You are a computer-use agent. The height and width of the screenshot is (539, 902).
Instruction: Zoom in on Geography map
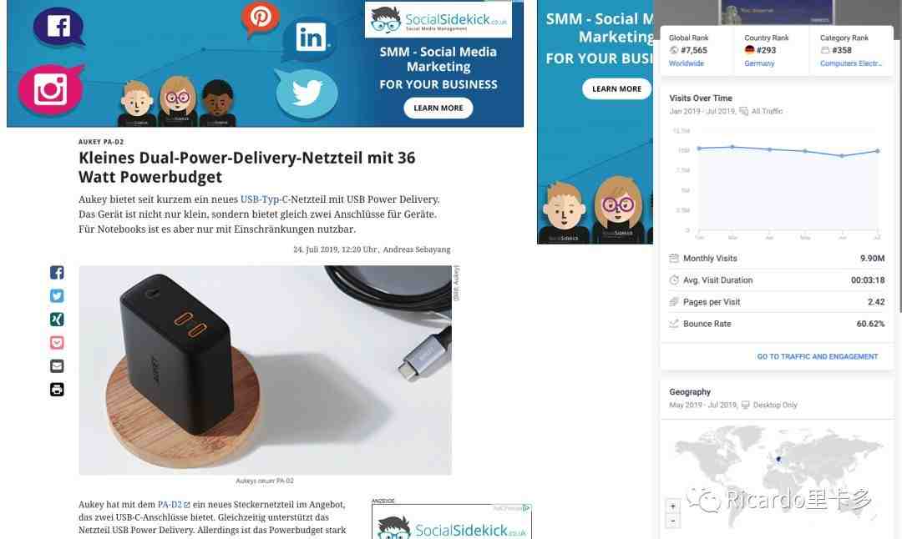click(x=672, y=506)
